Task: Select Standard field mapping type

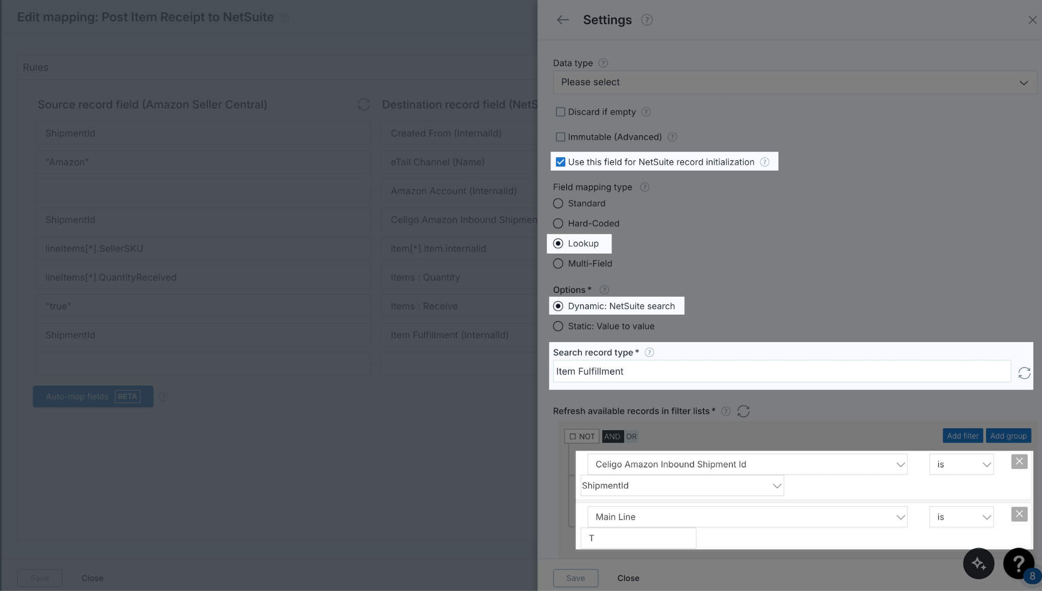Action: (558, 204)
